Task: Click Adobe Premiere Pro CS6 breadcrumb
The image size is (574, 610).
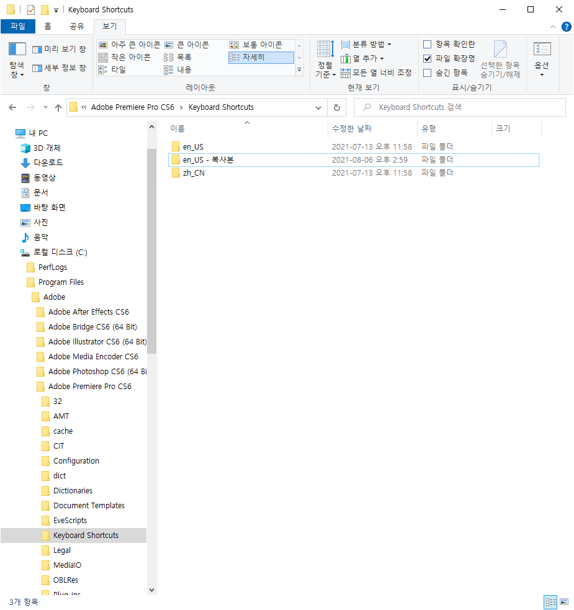Action: click(133, 107)
